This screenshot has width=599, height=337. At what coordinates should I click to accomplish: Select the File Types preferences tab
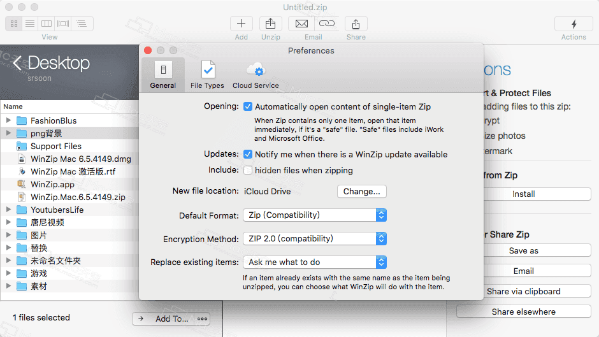(208, 75)
